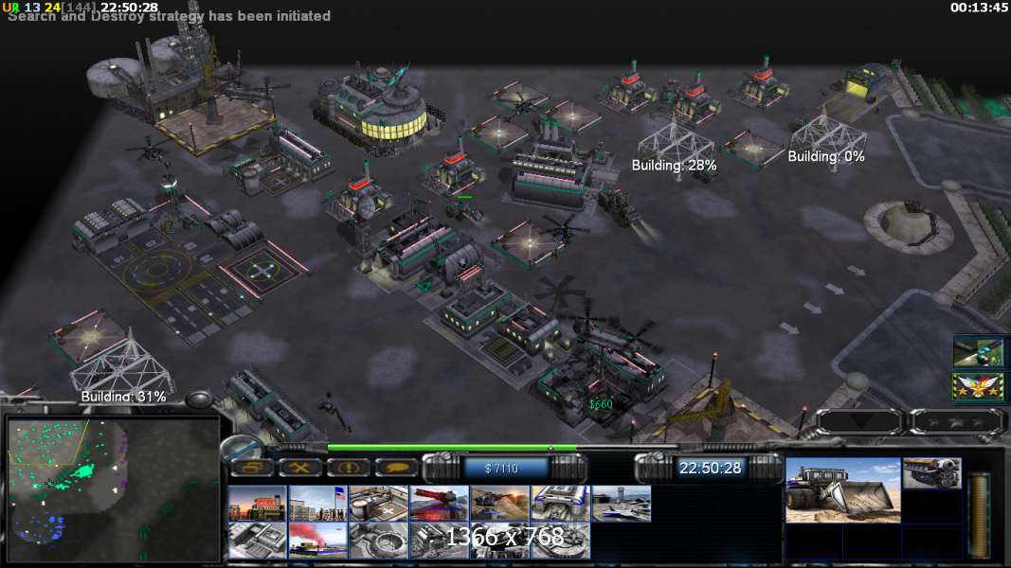Select the sunset building with red signage build icon

258,504
